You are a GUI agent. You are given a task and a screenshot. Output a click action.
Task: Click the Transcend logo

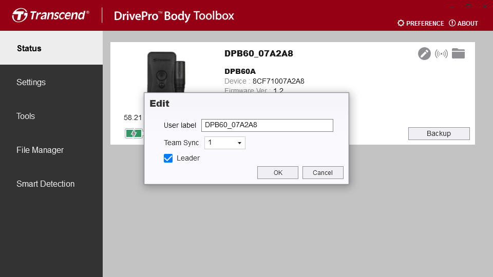(51, 15)
